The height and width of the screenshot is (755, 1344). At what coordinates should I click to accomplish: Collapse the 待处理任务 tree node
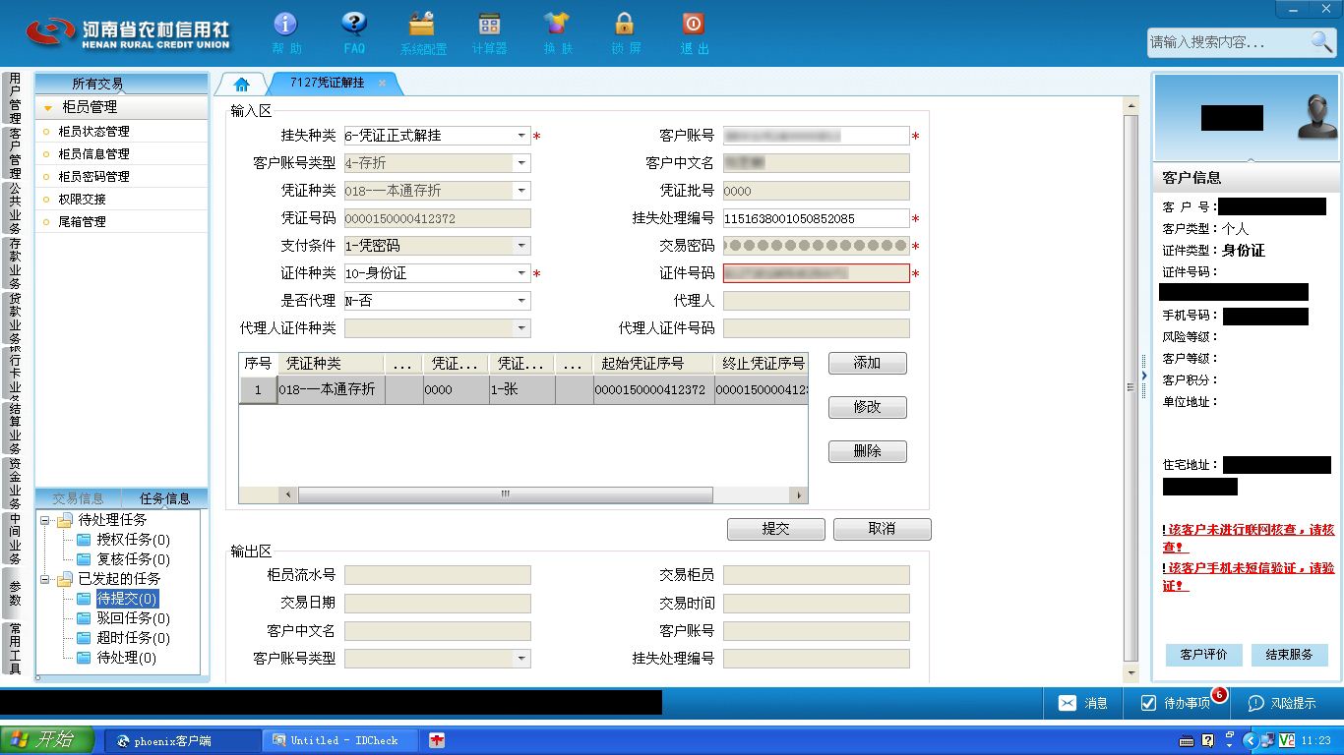45,520
